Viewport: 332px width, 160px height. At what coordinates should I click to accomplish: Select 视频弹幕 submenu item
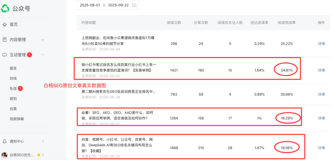[x=17, y=119]
